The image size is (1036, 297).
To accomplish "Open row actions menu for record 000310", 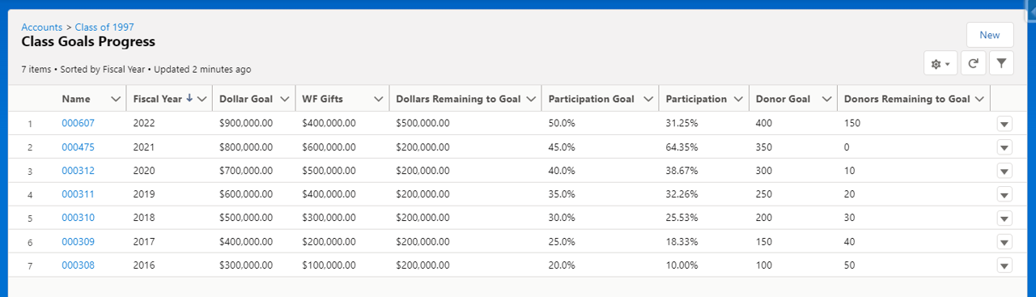I will point(1004,218).
